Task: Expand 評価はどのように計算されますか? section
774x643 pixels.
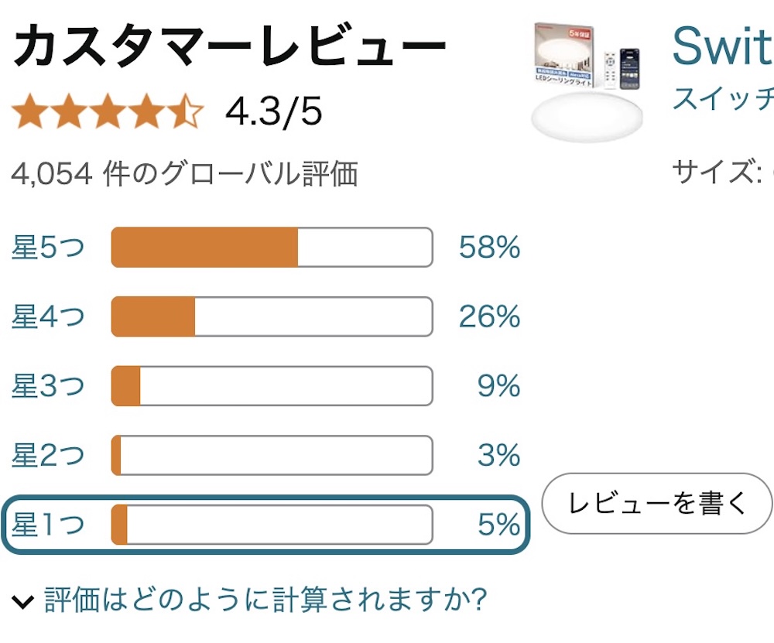Action: tap(265, 600)
